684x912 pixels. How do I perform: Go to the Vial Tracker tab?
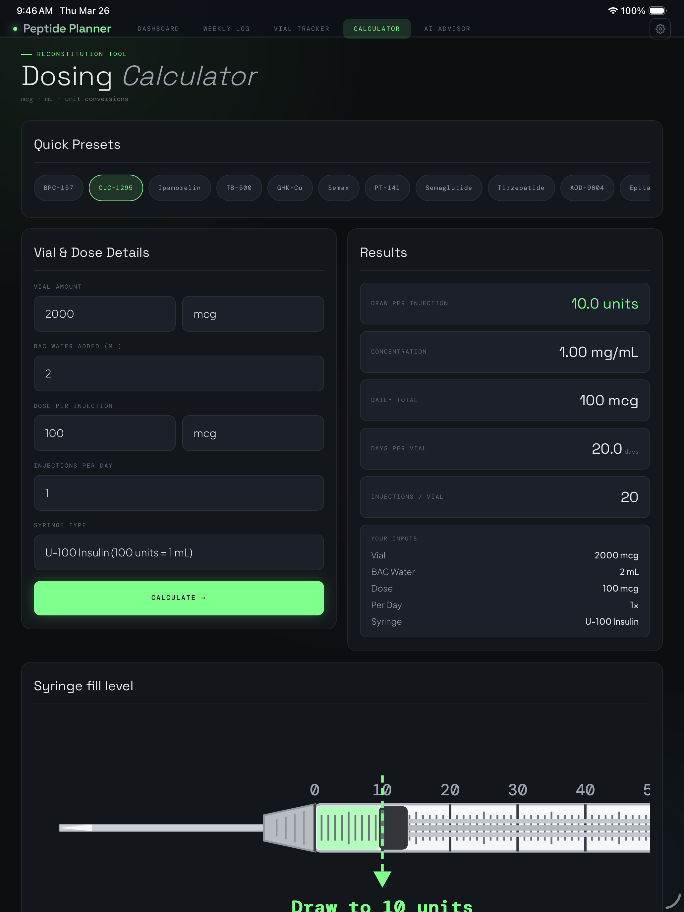(x=301, y=29)
